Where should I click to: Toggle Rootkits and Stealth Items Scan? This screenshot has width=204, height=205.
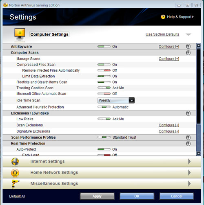tap(104, 82)
